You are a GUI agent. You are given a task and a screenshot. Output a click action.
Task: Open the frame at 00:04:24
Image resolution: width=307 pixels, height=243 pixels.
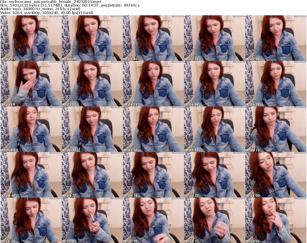tap(153, 84)
